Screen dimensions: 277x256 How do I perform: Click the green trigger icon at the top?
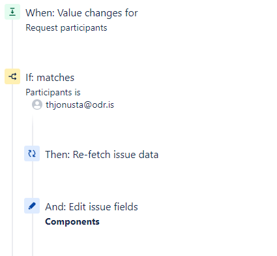click(x=12, y=12)
